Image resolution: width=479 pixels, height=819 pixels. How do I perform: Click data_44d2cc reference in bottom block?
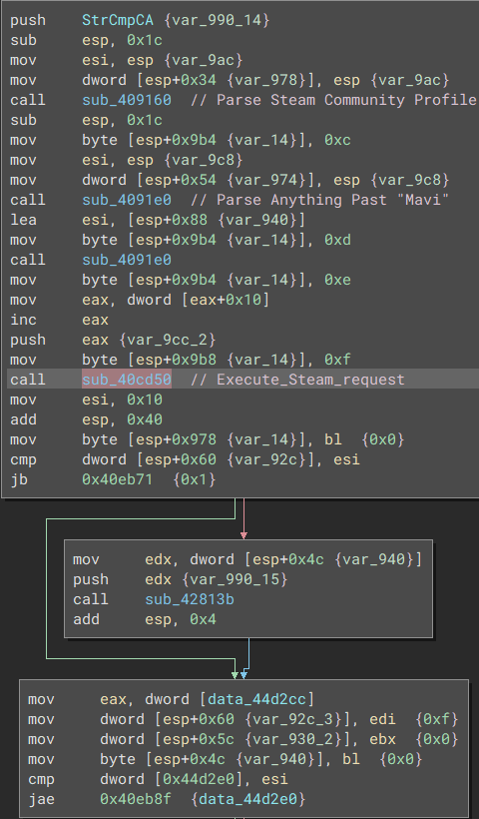[x=260, y=699]
